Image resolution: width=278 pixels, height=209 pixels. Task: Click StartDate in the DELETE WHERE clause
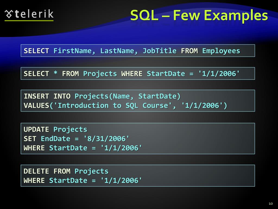tap(68, 181)
